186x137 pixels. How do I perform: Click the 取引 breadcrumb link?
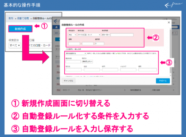click(11, 18)
